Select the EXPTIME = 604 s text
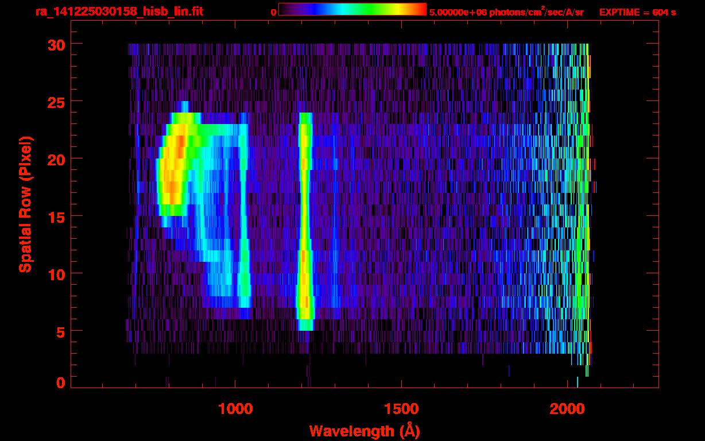 point(637,12)
